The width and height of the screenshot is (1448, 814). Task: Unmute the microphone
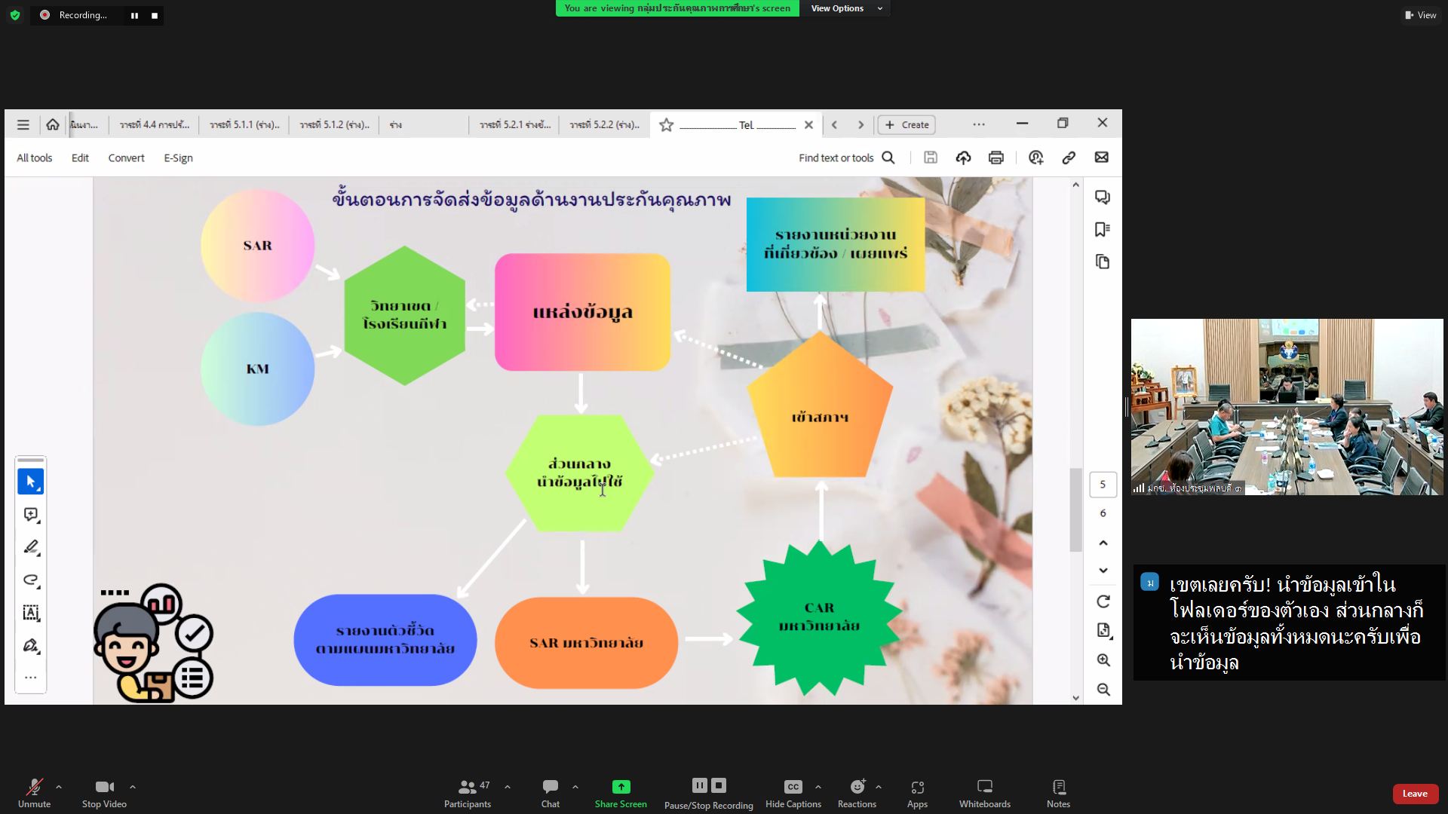pyautogui.click(x=34, y=793)
